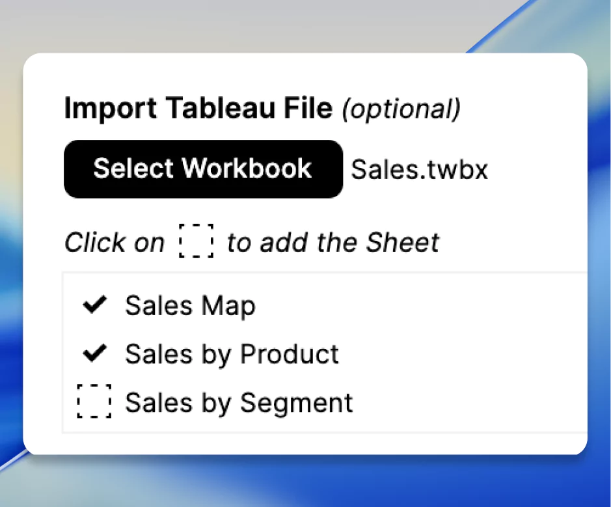Select the Sales by Product list entry
Viewport: 611px width, 507px height.
click(232, 353)
